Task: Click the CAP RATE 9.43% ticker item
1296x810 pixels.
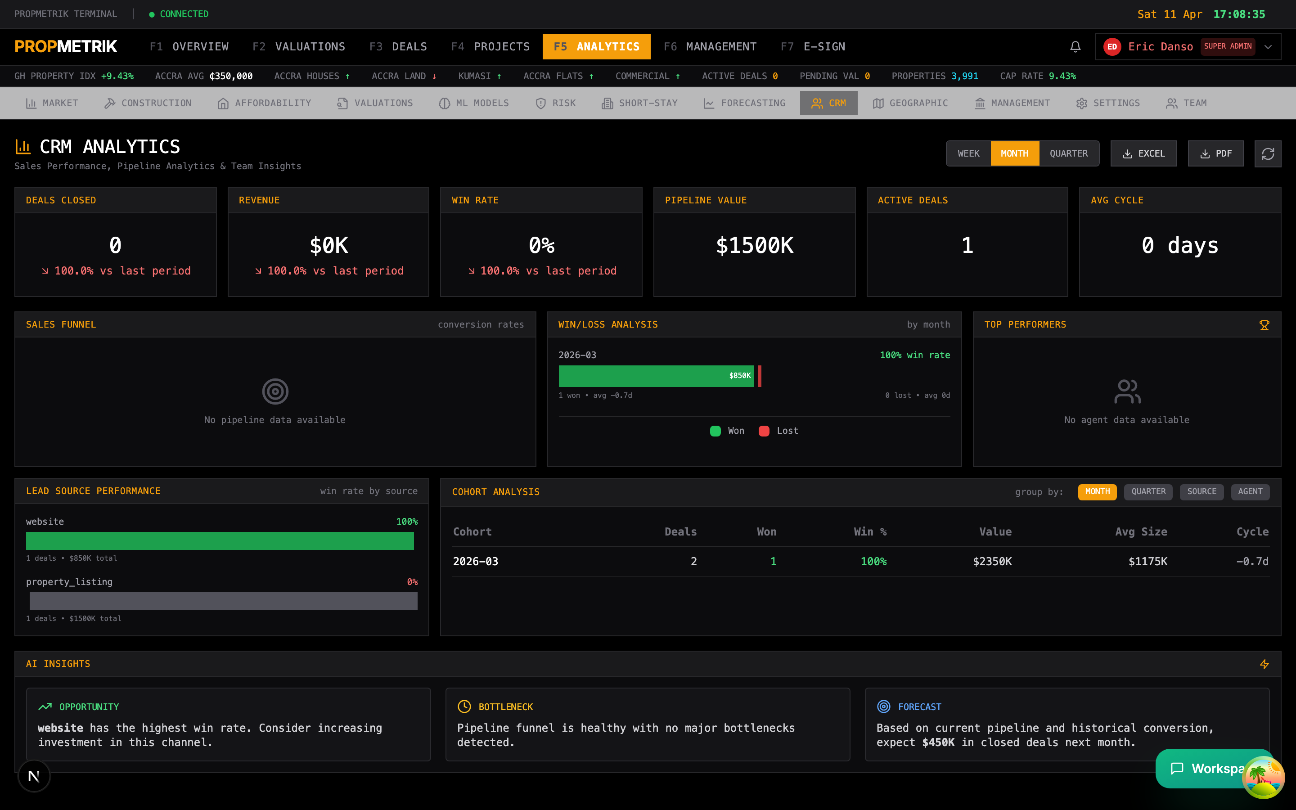Action: click(1037, 76)
